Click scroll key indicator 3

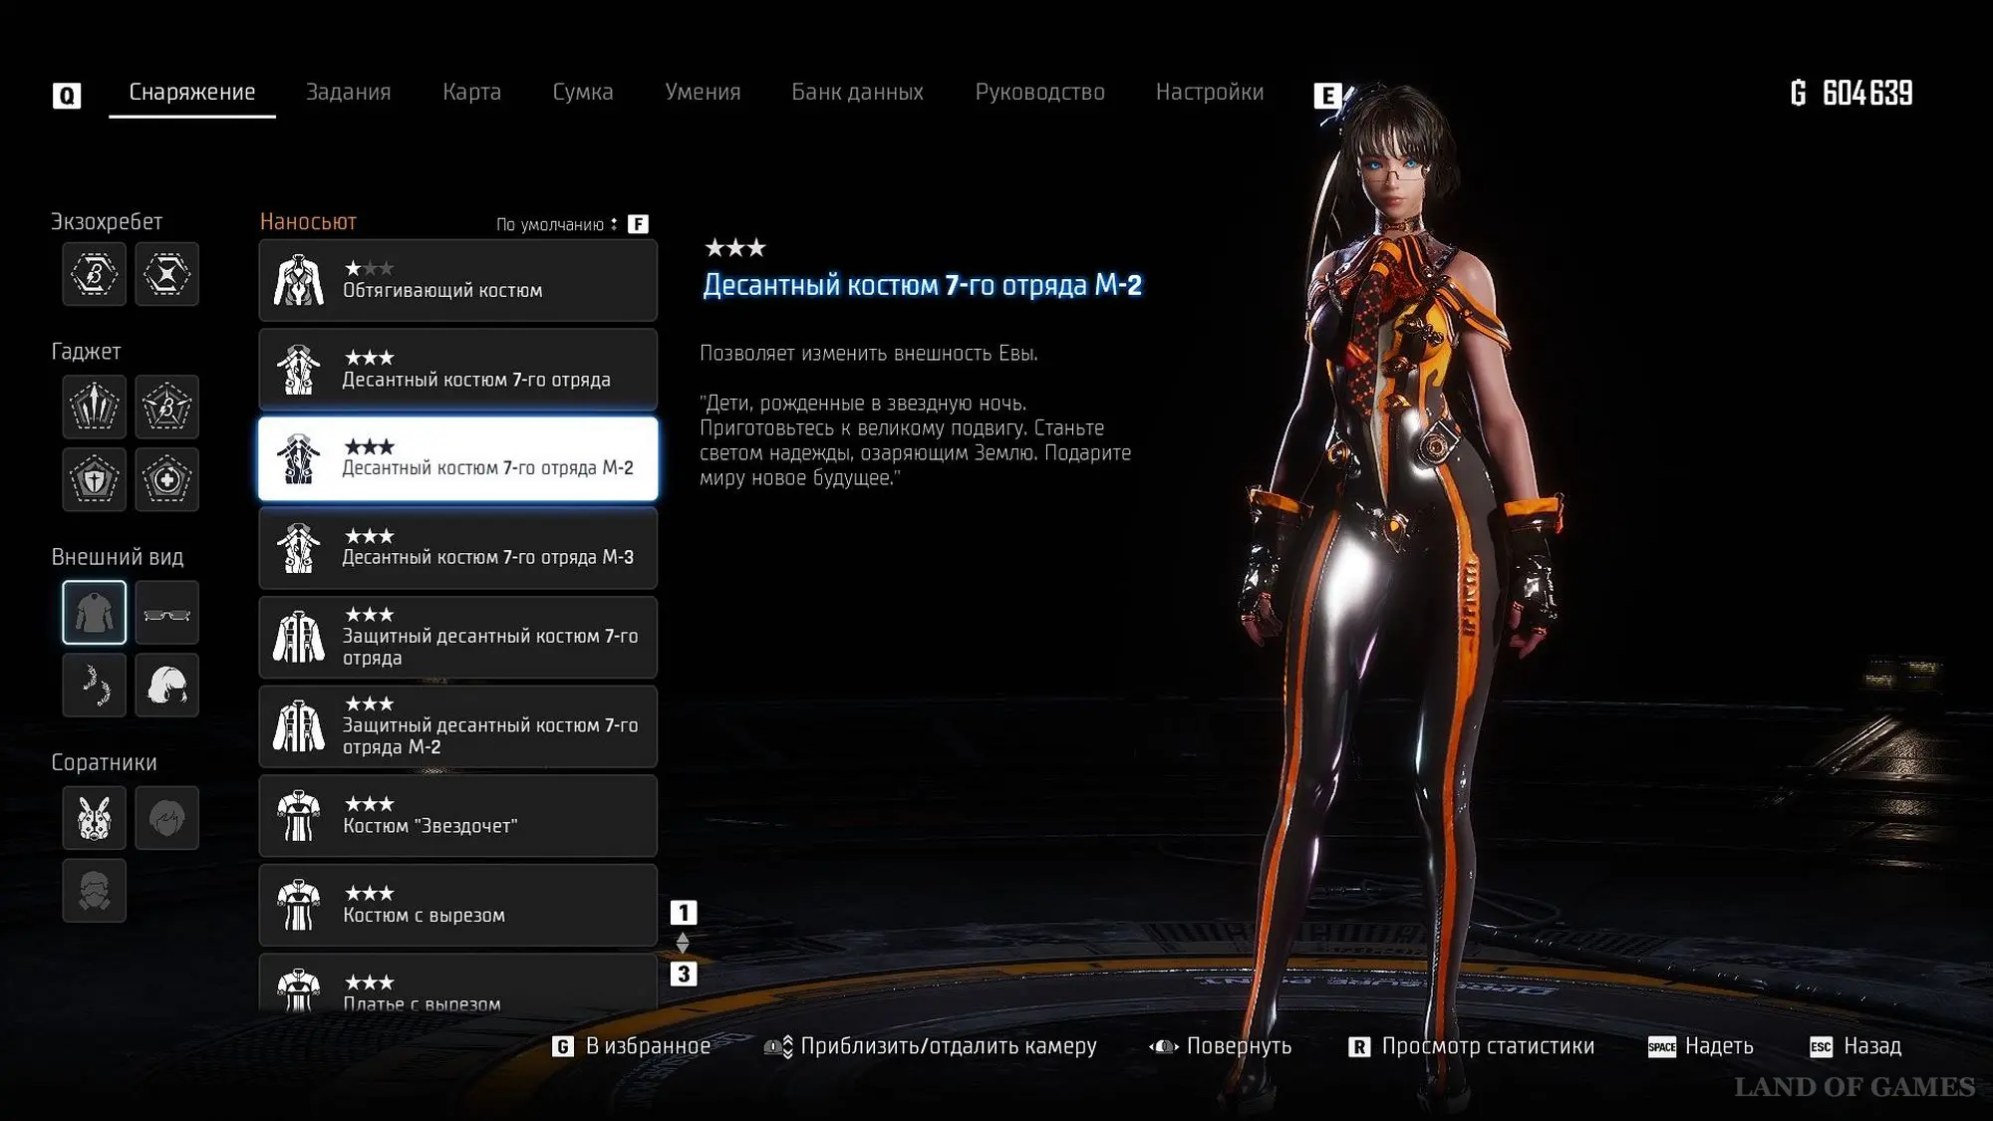click(x=684, y=974)
